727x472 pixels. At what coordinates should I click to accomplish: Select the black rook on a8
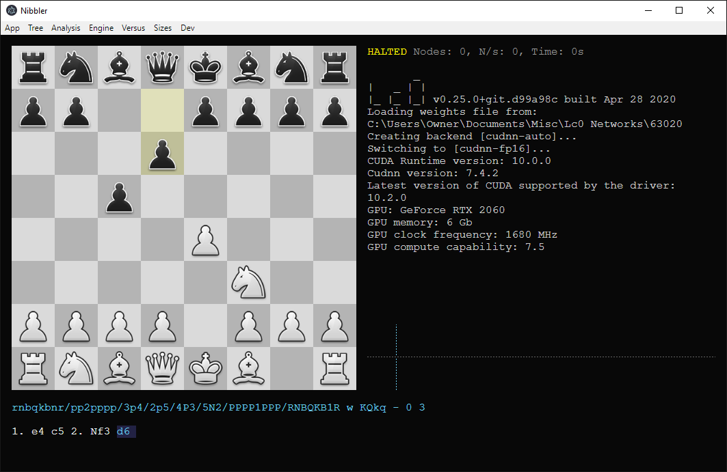pyautogui.click(x=33, y=66)
